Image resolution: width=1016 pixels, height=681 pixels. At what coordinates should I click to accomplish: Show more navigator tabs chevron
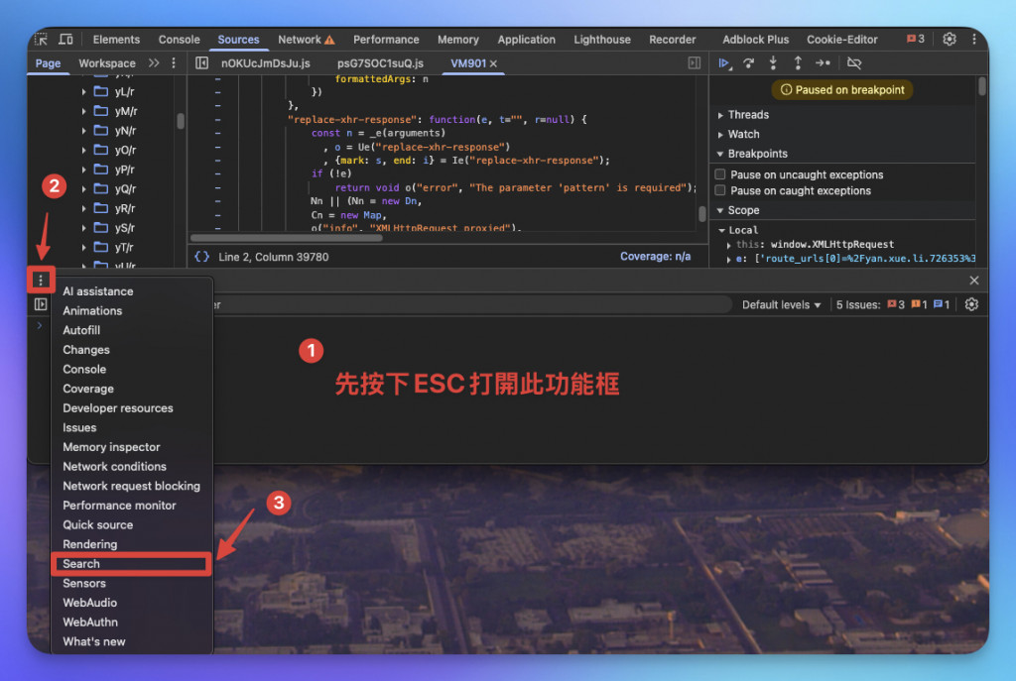click(x=154, y=62)
